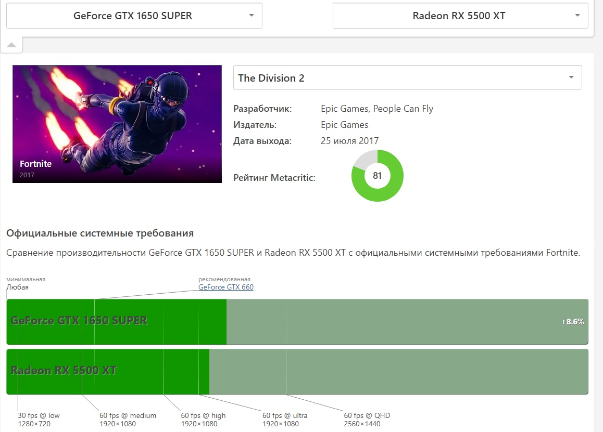This screenshot has width=603, height=432.
Task: Open The Division 2 game selector
Action: click(x=408, y=77)
